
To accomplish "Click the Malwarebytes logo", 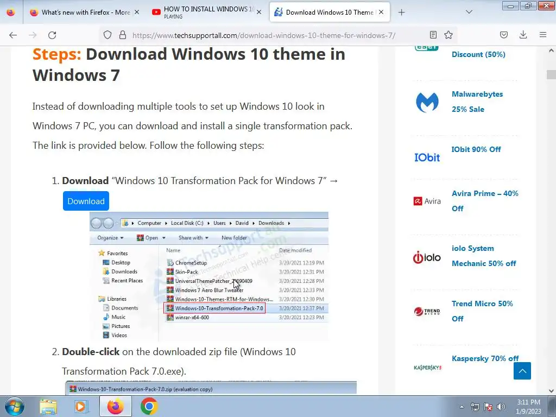I will [x=427, y=102].
